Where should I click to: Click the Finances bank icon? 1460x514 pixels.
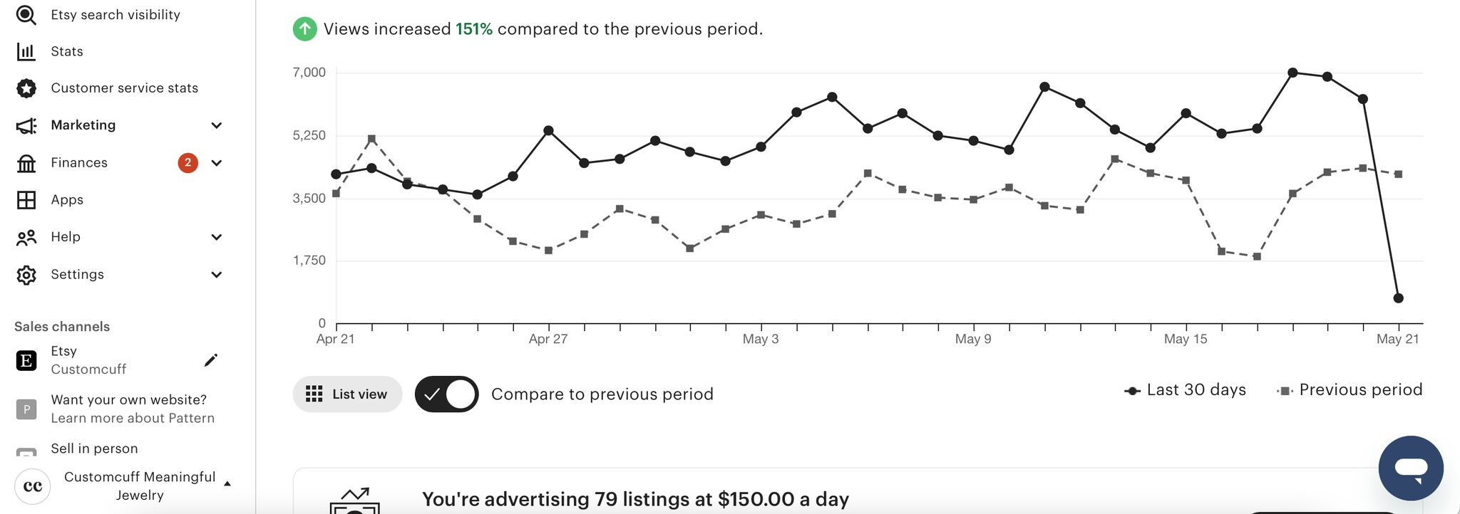point(26,164)
